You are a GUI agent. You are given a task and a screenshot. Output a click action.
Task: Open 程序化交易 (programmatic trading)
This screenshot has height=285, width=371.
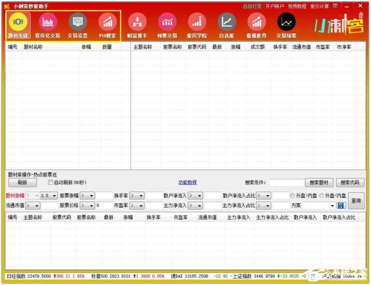pyautogui.click(x=48, y=23)
